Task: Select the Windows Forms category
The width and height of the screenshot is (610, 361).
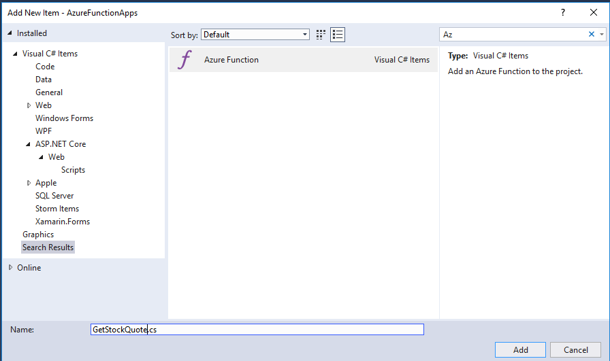Action: (64, 118)
